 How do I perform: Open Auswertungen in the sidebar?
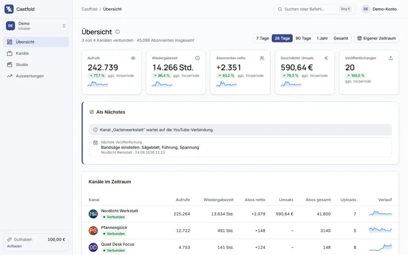[x=36, y=76]
